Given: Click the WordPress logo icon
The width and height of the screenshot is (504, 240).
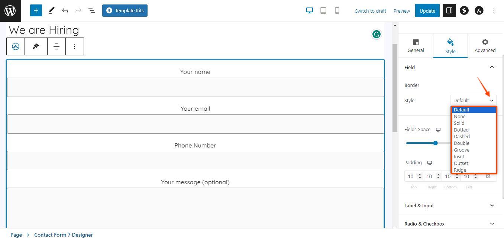Looking at the screenshot, I should (10, 11).
